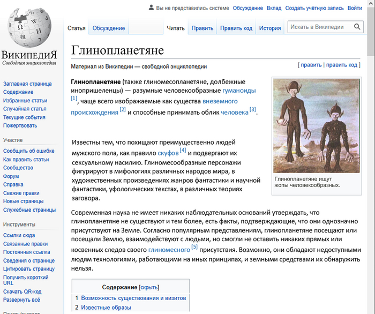Open the 'История' tab
Viewport: 375px width, 314px height.
[270, 28]
